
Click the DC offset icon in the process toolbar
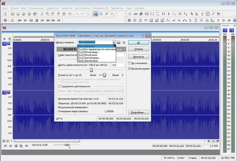[146, 20]
